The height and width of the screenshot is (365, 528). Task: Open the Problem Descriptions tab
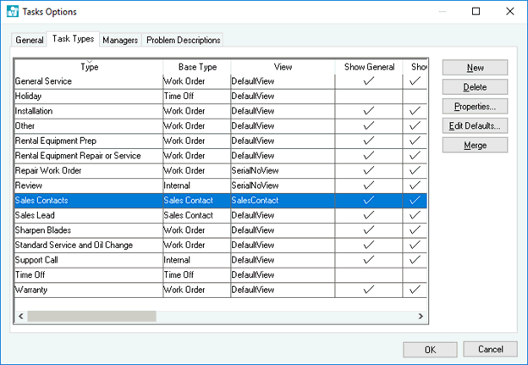[x=183, y=40]
